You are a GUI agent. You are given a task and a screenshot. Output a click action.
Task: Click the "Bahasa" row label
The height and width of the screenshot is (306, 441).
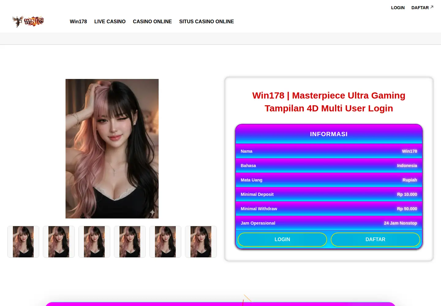click(x=248, y=166)
